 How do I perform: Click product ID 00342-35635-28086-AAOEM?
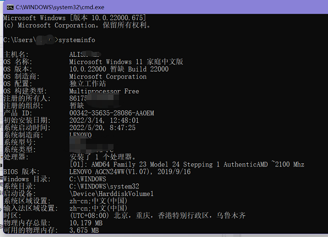112,112
